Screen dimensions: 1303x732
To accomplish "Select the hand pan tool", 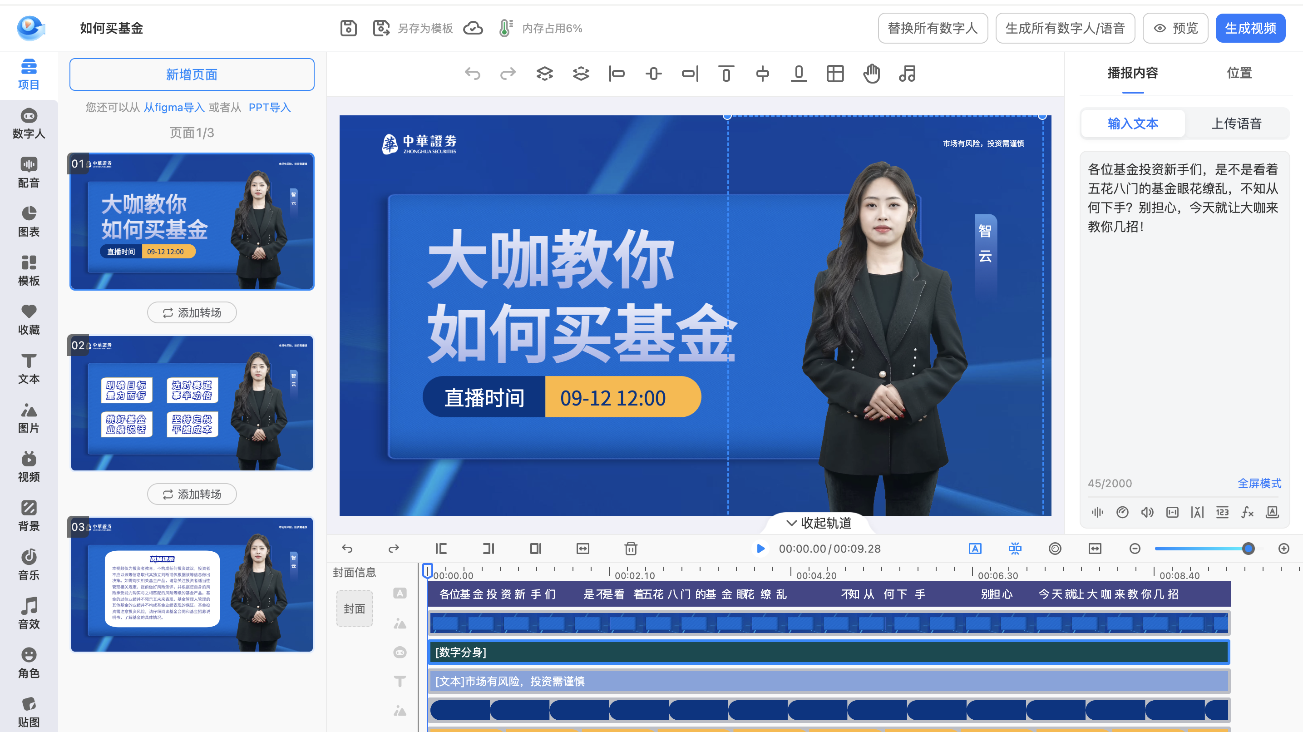I will pos(871,74).
